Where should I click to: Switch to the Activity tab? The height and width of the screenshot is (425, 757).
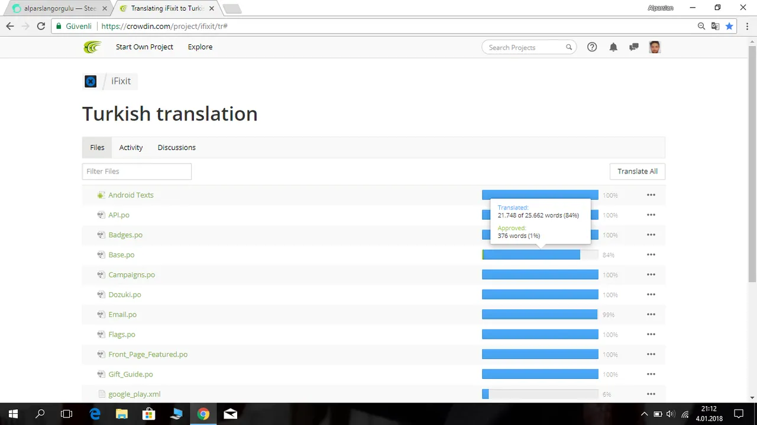tap(131, 148)
